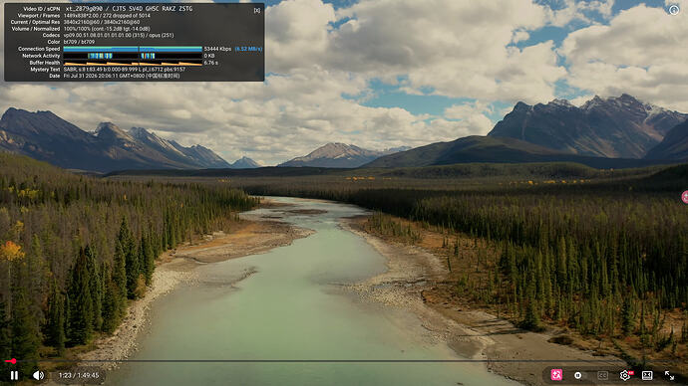Exit full screen mode

point(670,375)
